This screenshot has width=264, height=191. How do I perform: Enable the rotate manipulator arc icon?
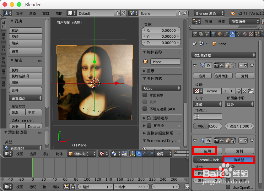145,154
